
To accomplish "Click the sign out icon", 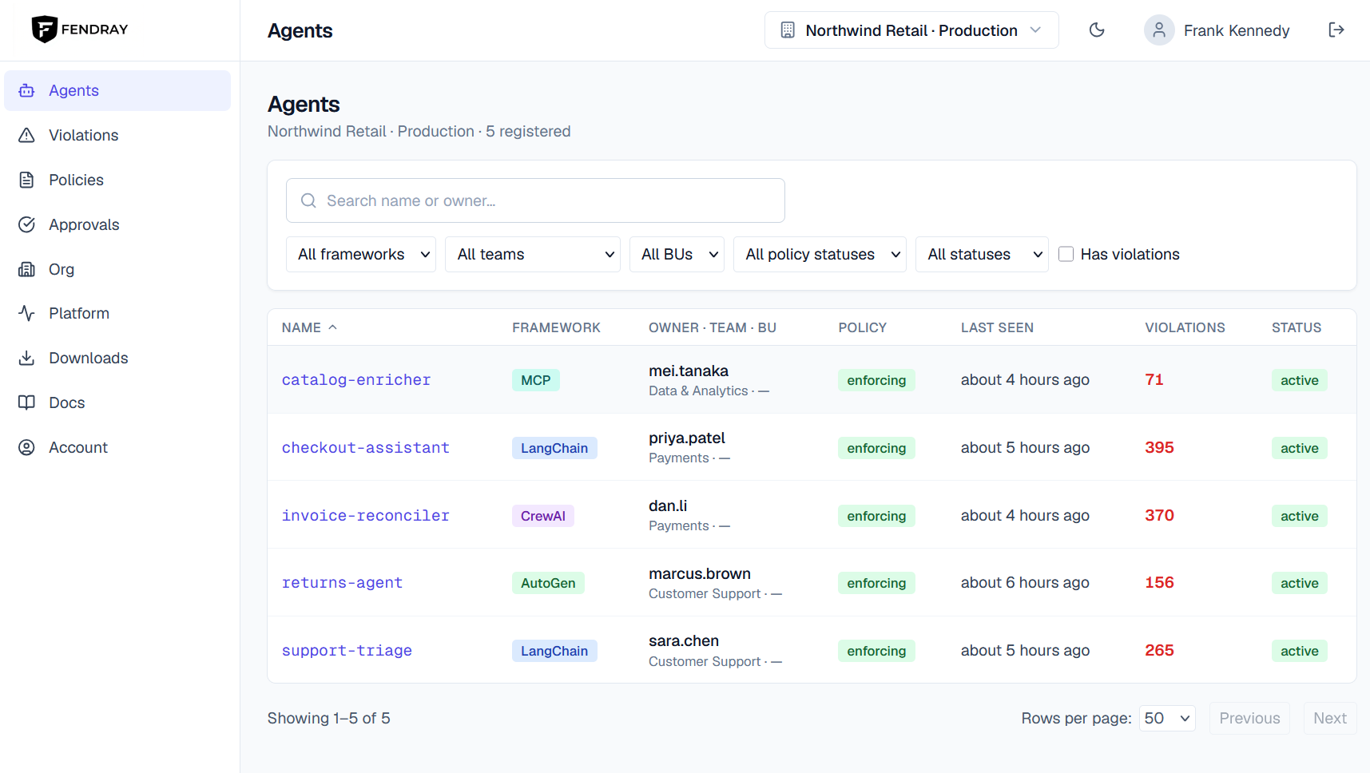I will point(1336,30).
